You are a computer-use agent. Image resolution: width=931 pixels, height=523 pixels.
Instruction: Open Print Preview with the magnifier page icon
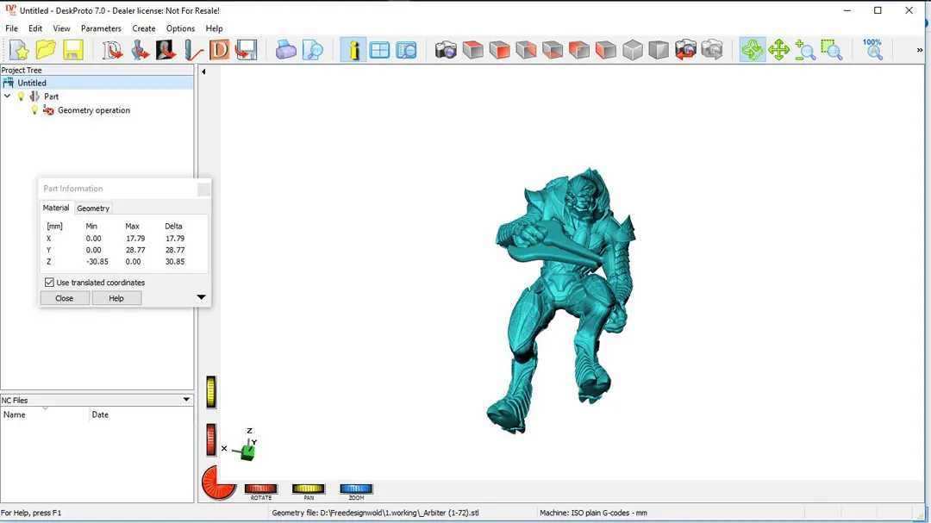point(312,50)
